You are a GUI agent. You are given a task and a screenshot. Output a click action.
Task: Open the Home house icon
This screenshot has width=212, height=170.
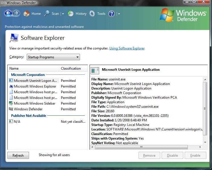[26, 14]
